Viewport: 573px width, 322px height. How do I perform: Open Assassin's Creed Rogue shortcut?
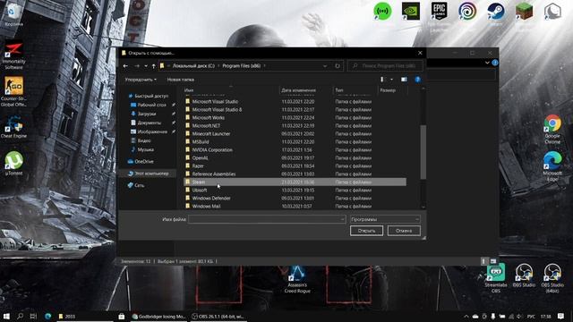(x=297, y=280)
